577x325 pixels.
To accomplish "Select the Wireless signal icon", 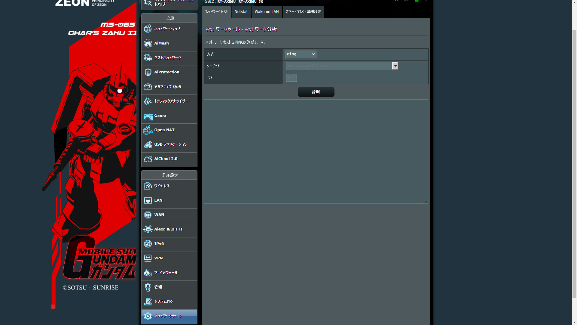I will point(148,186).
